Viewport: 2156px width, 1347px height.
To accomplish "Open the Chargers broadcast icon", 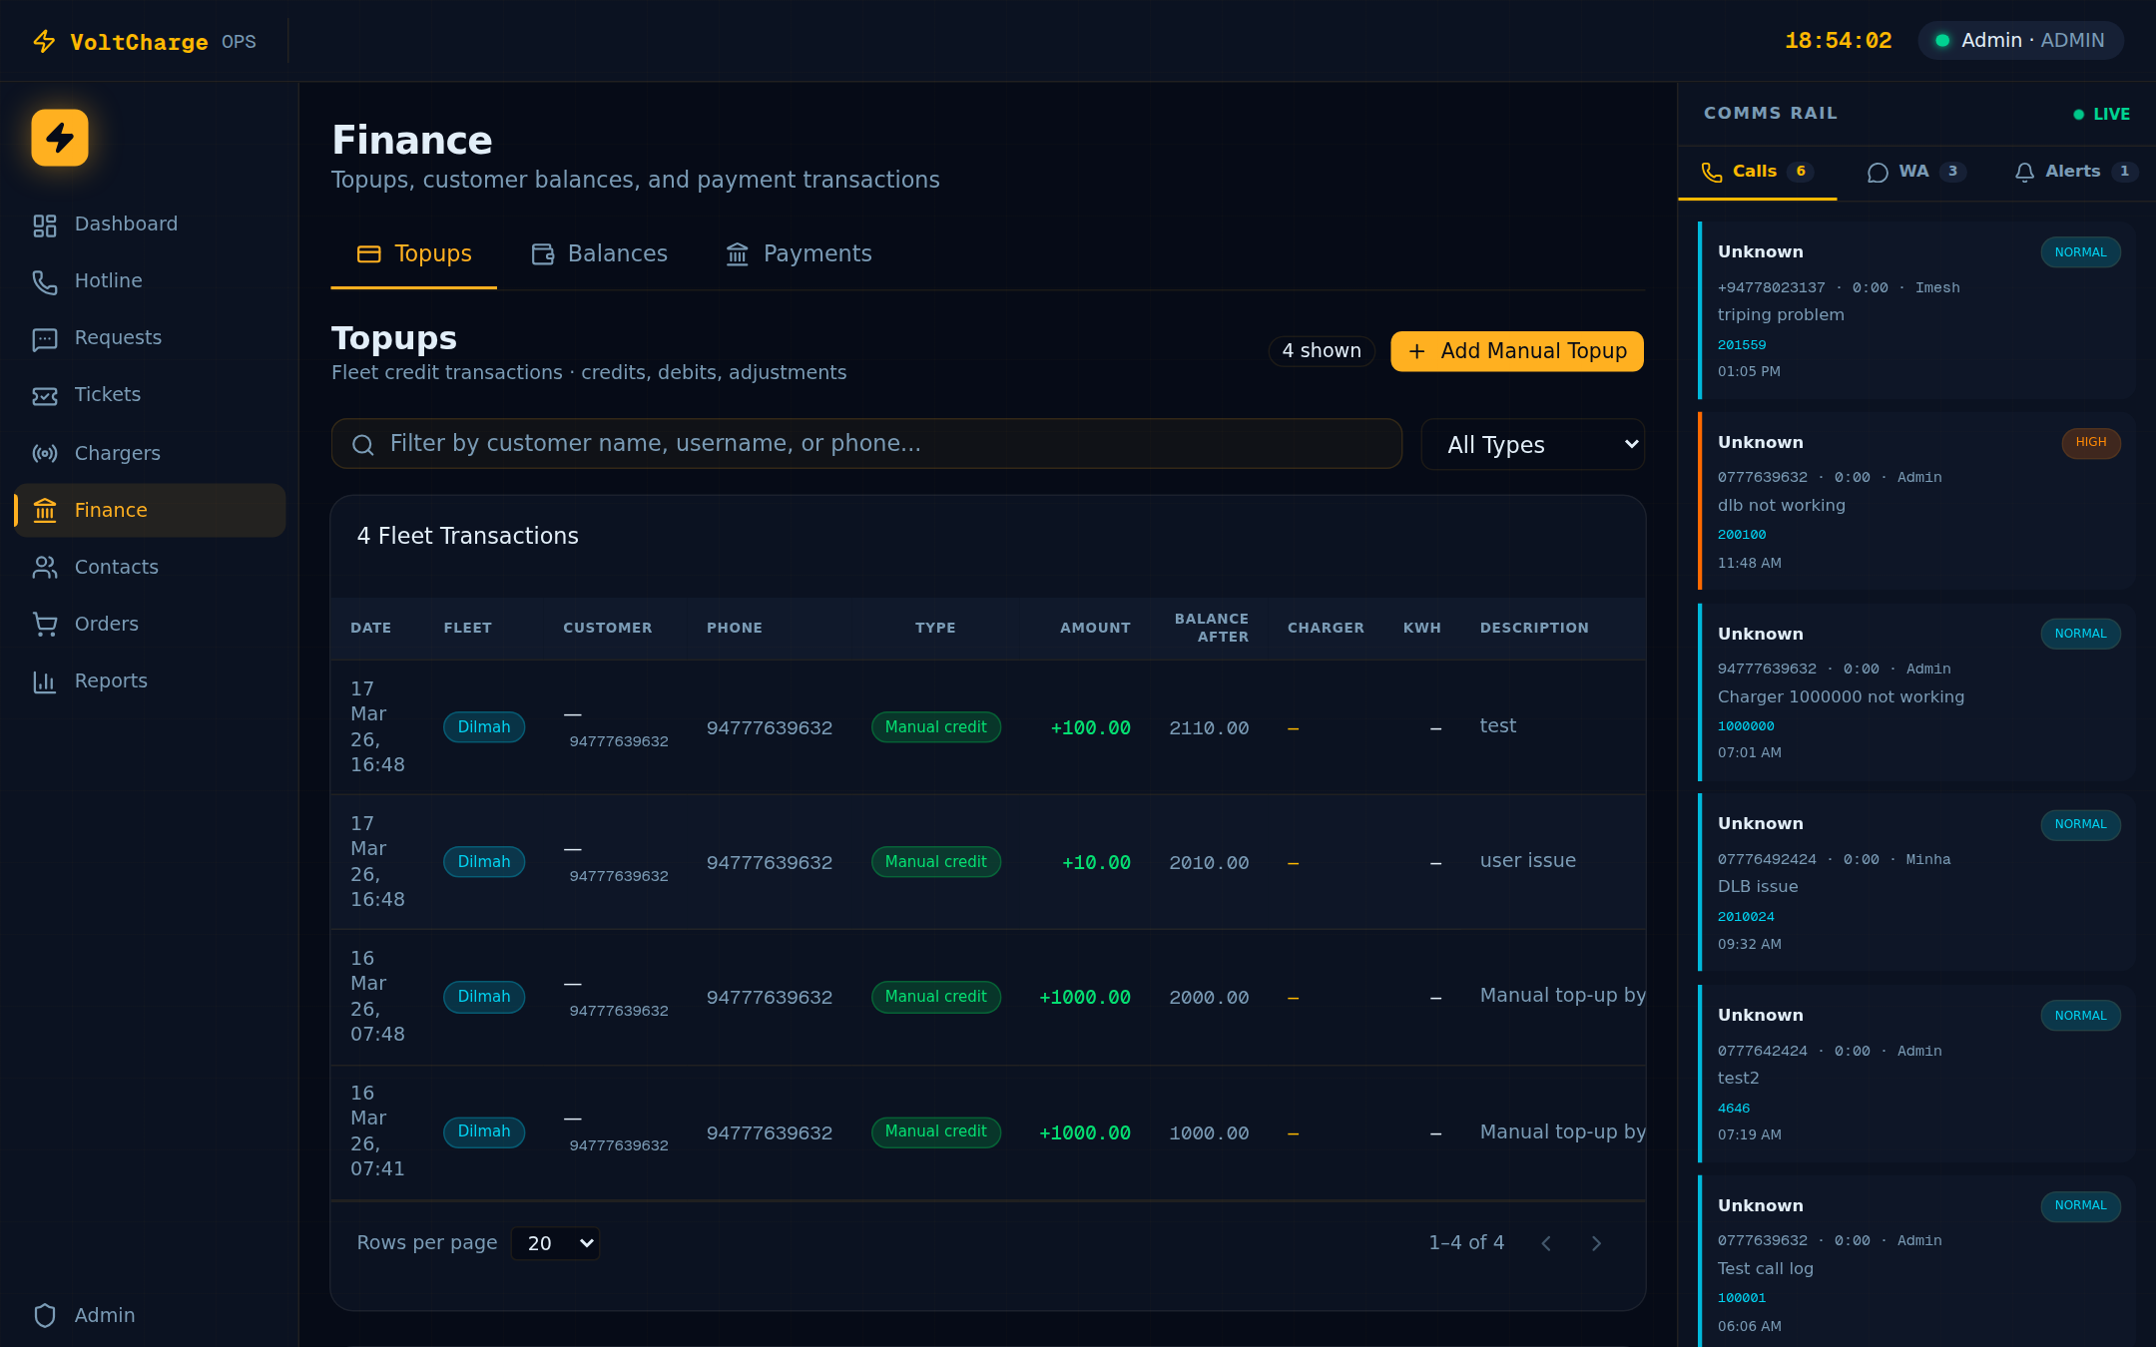I will (x=45, y=454).
